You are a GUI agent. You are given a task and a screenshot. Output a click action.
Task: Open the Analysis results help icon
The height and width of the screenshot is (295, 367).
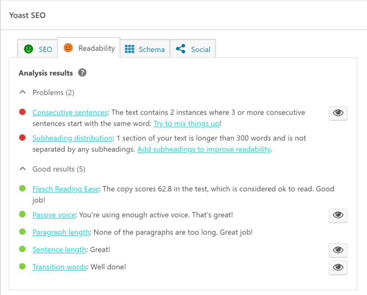click(x=82, y=73)
